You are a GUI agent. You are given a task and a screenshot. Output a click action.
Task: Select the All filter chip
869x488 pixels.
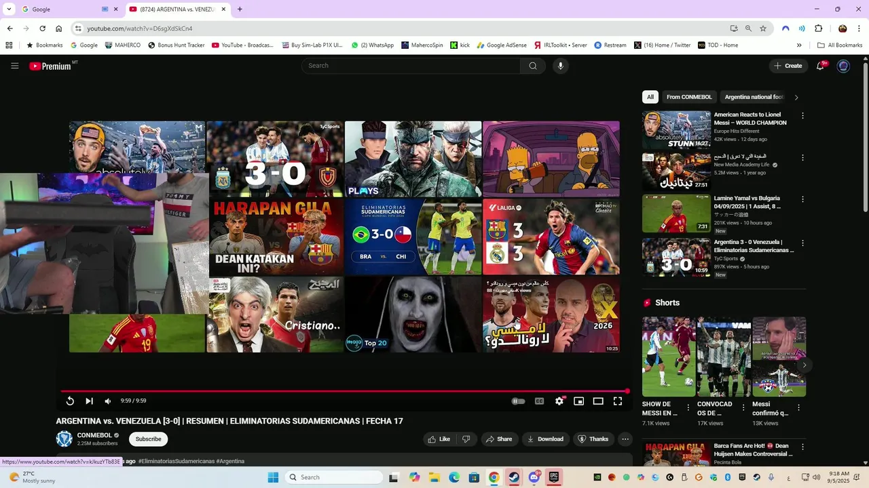[650, 97]
